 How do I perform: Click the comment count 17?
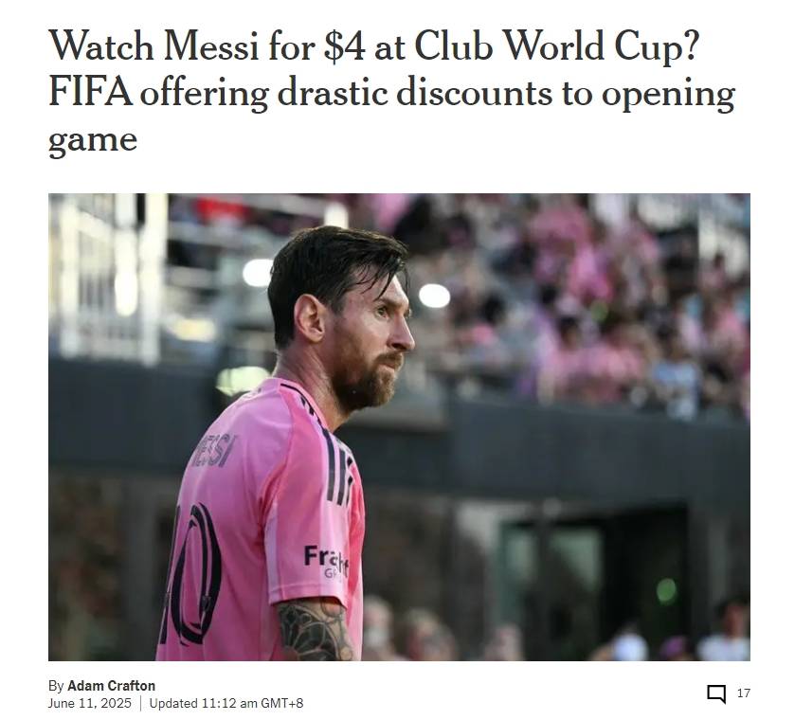pos(743,693)
